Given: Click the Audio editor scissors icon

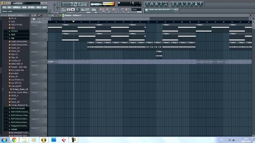Looking at the screenshot, I should (x=187, y=4).
